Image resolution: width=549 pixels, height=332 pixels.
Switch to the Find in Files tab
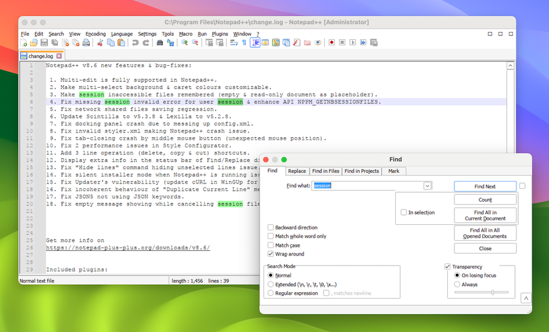(x=325, y=171)
